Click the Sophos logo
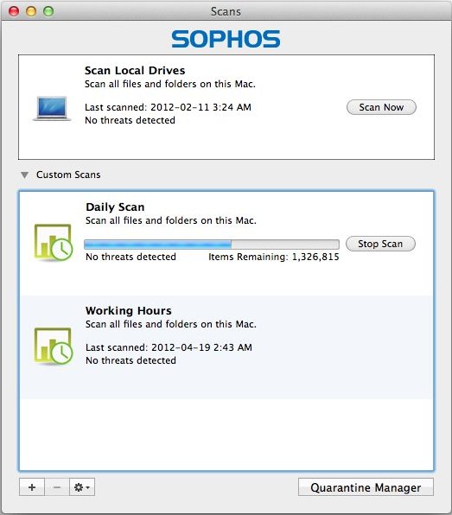The height and width of the screenshot is (515, 452). (226, 39)
